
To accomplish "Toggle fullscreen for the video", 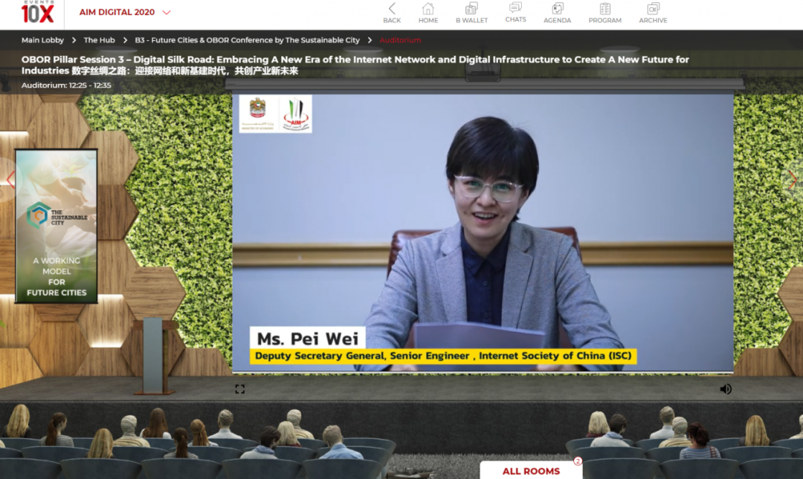I will [240, 388].
